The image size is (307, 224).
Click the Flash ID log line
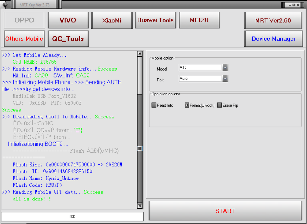click(x=53, y=171)
